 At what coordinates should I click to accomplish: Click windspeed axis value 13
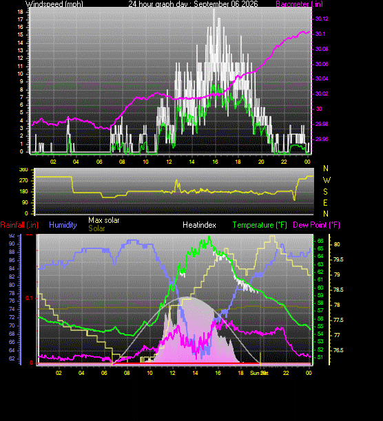(x=20, y=50)
